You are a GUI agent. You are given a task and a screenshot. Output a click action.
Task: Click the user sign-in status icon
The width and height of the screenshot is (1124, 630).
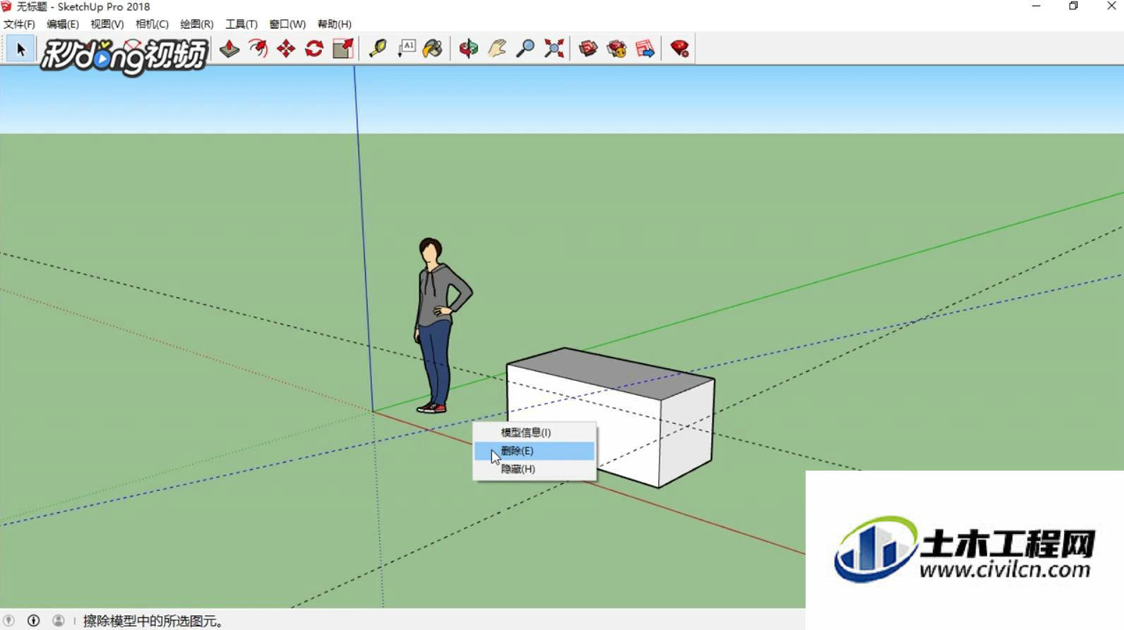pos(59,620)
